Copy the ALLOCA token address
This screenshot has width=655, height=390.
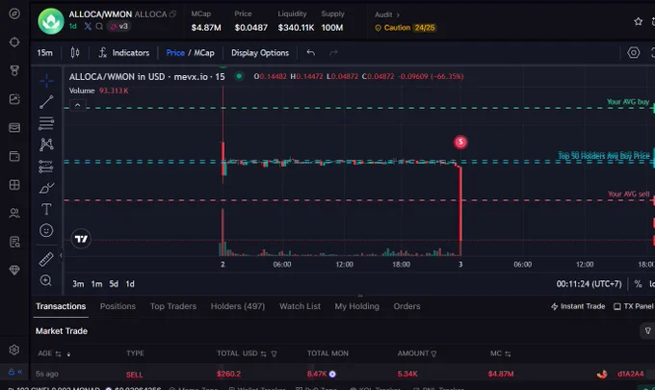click(x=172, y=14)
